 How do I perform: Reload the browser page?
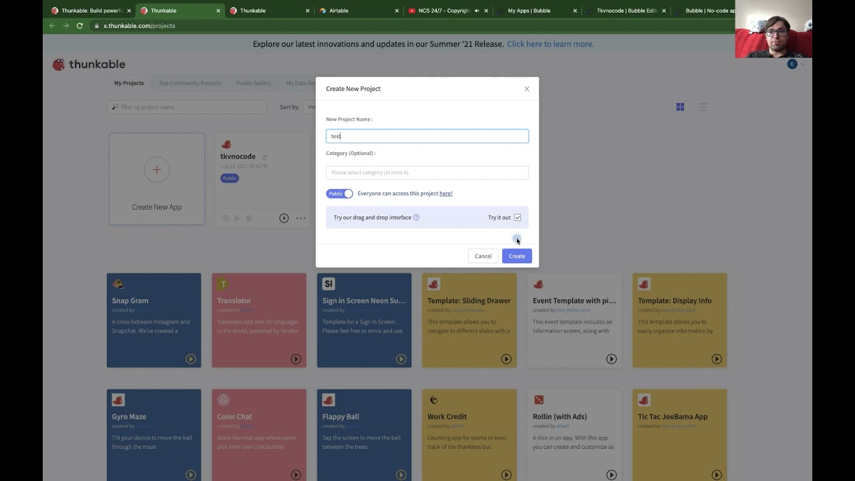click(x=79, y=25)
